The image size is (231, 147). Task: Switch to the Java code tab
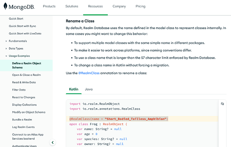pos(89,89)
